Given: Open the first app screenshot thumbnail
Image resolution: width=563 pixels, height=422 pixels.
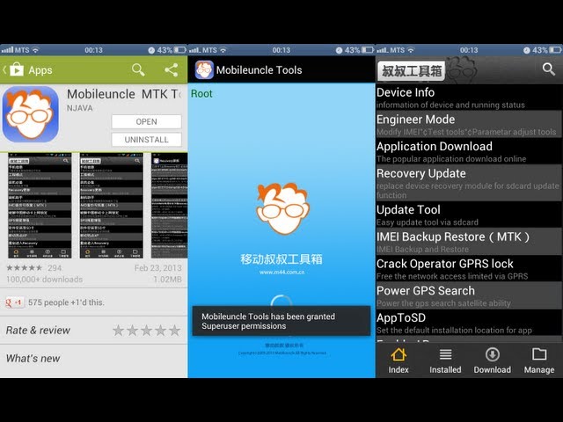Looking at the screenshot, I should click(40, 206).
